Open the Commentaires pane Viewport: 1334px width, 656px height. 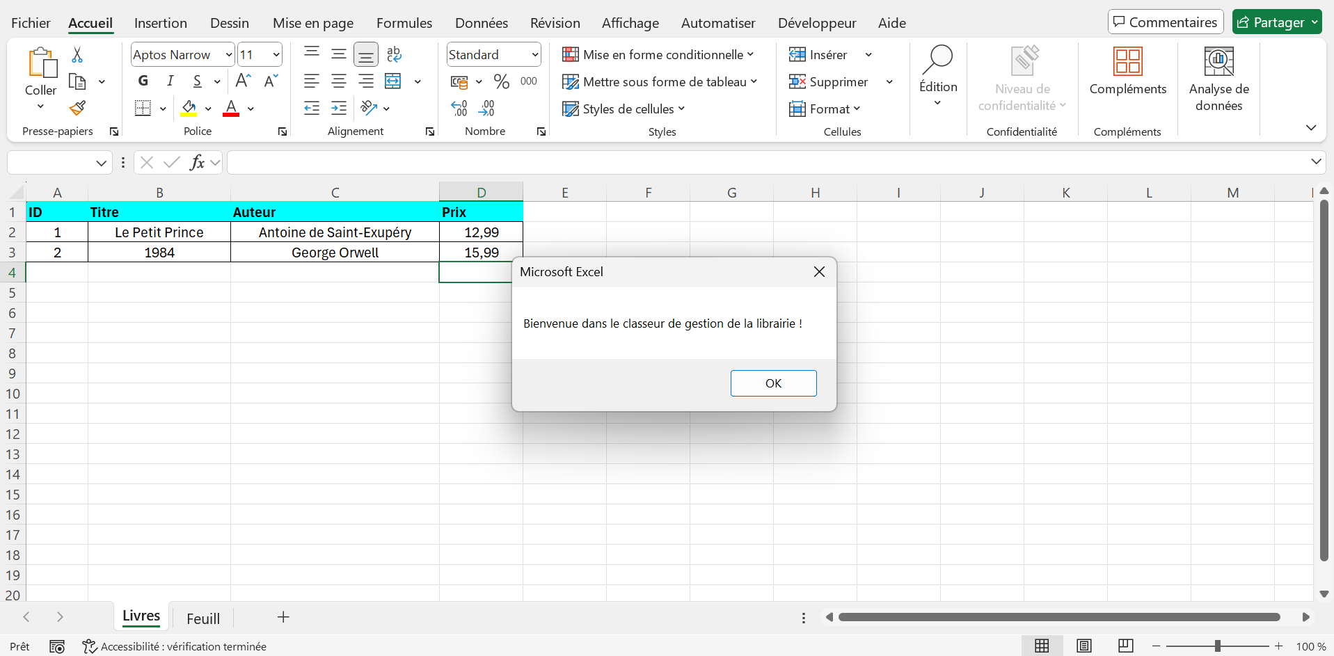1166,22
